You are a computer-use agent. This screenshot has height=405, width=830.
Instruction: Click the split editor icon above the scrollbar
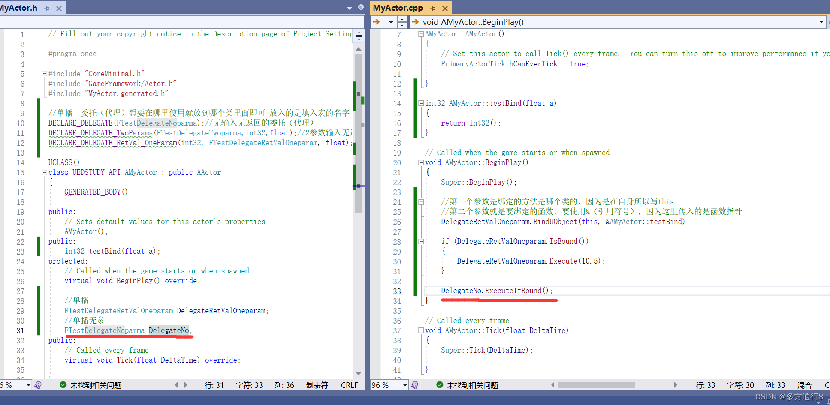coord(359,36)
